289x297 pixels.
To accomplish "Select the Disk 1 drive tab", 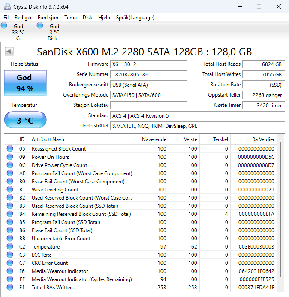I will (54, 32).
